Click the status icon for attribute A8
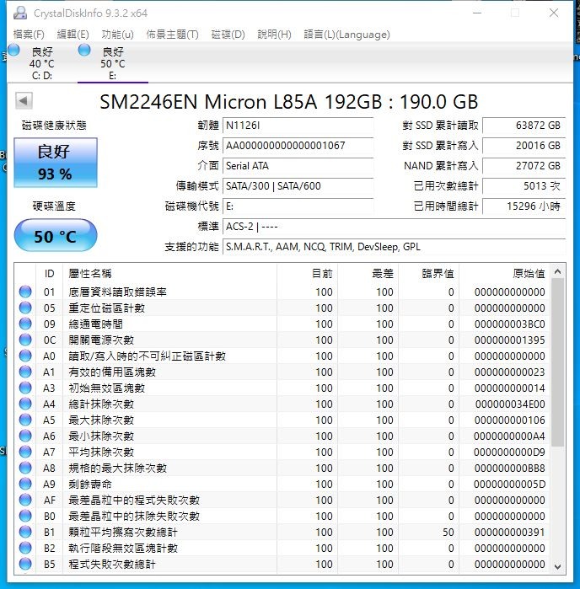 25,468
